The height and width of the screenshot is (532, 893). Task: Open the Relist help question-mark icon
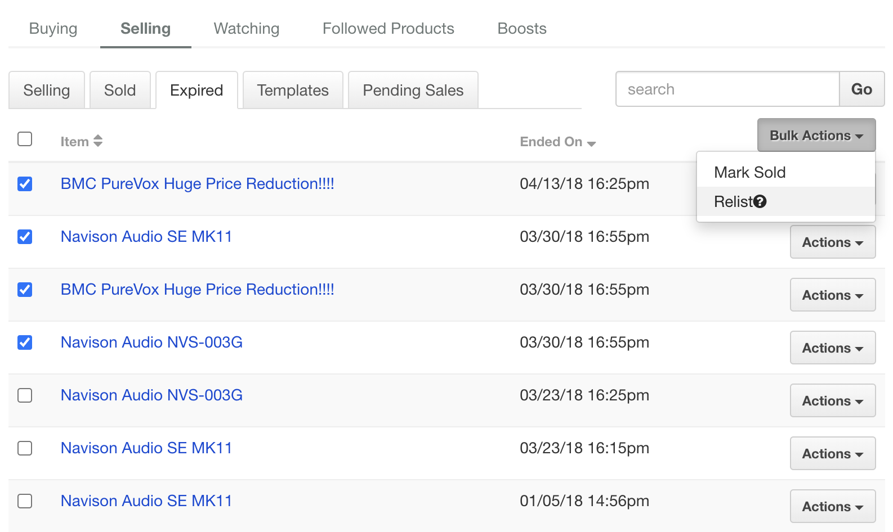tap(760, 201)
